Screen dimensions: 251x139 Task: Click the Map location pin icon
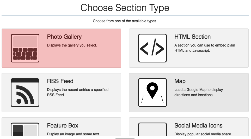pos(152,92)
